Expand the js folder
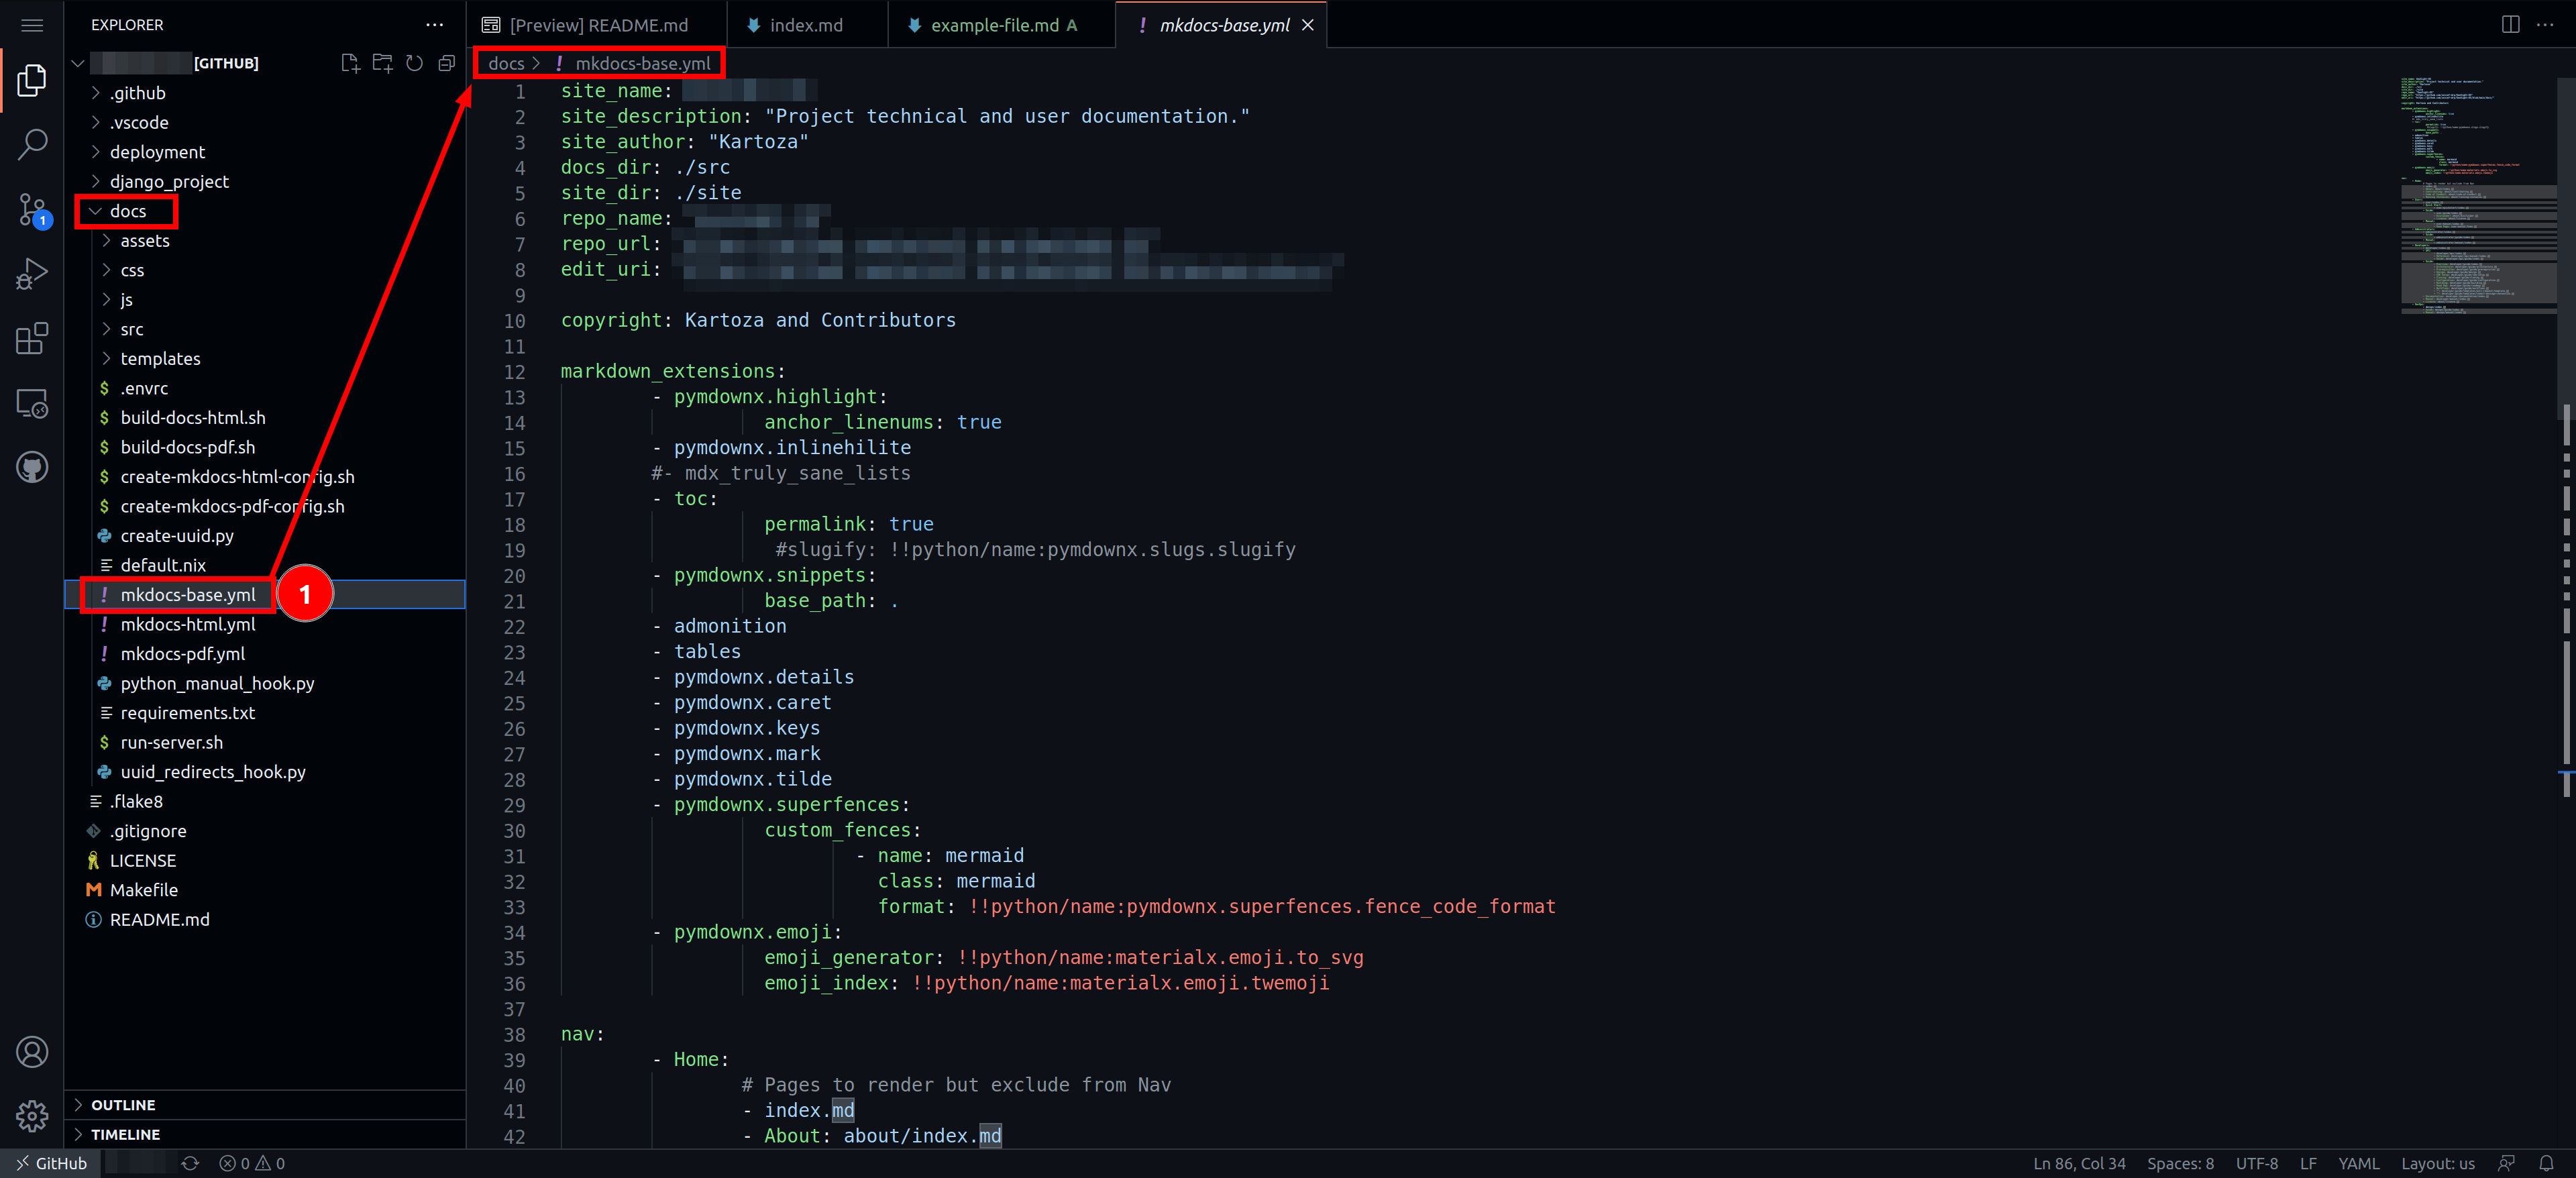This screenshot has width=2576, height=1178. [265, 299]
